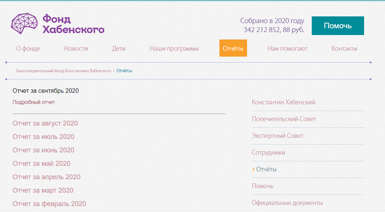Go to Контакты in the top menu
The image size is (385, 212).
tap(344, 48)
